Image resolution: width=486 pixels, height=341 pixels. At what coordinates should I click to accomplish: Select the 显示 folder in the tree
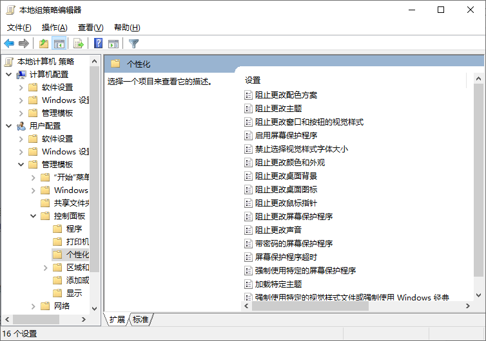[x=73, y=293]
